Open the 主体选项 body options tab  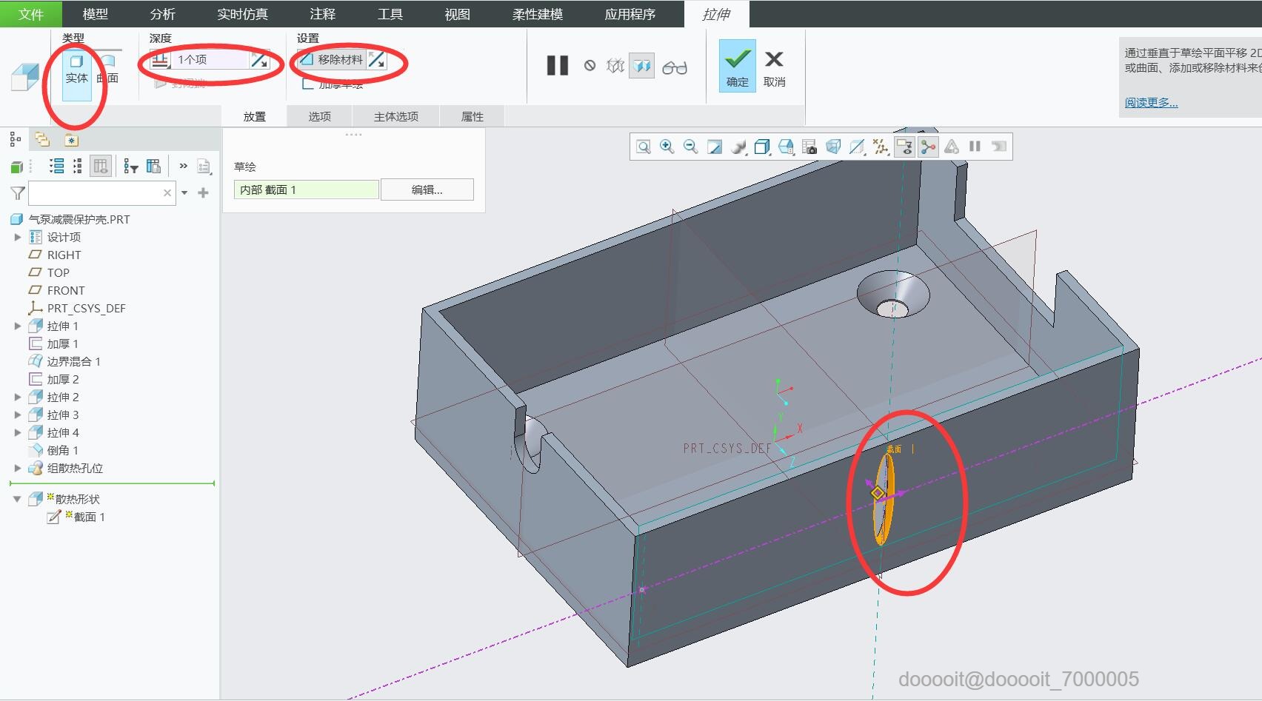coord(396,116)
